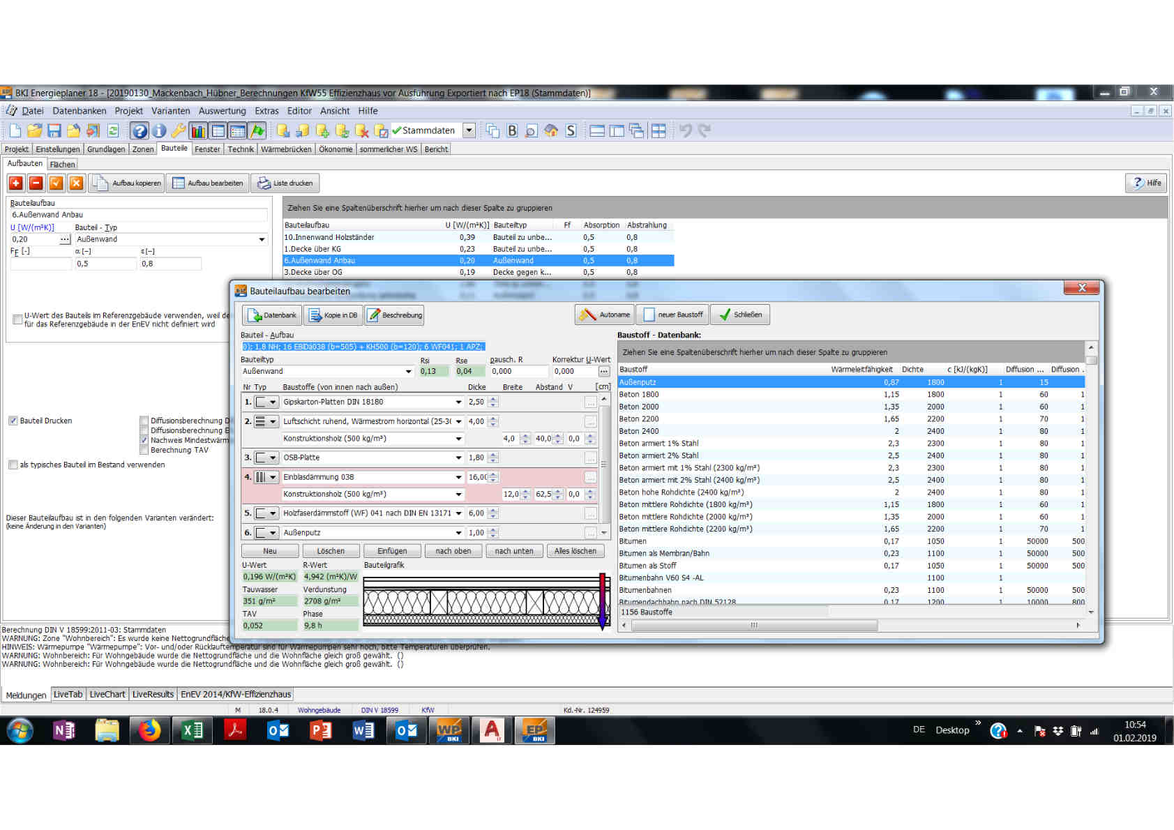Viewport: 1174px width, 830px height.
Task: Save project with the floppy disk icon
Action: point(54,130)
